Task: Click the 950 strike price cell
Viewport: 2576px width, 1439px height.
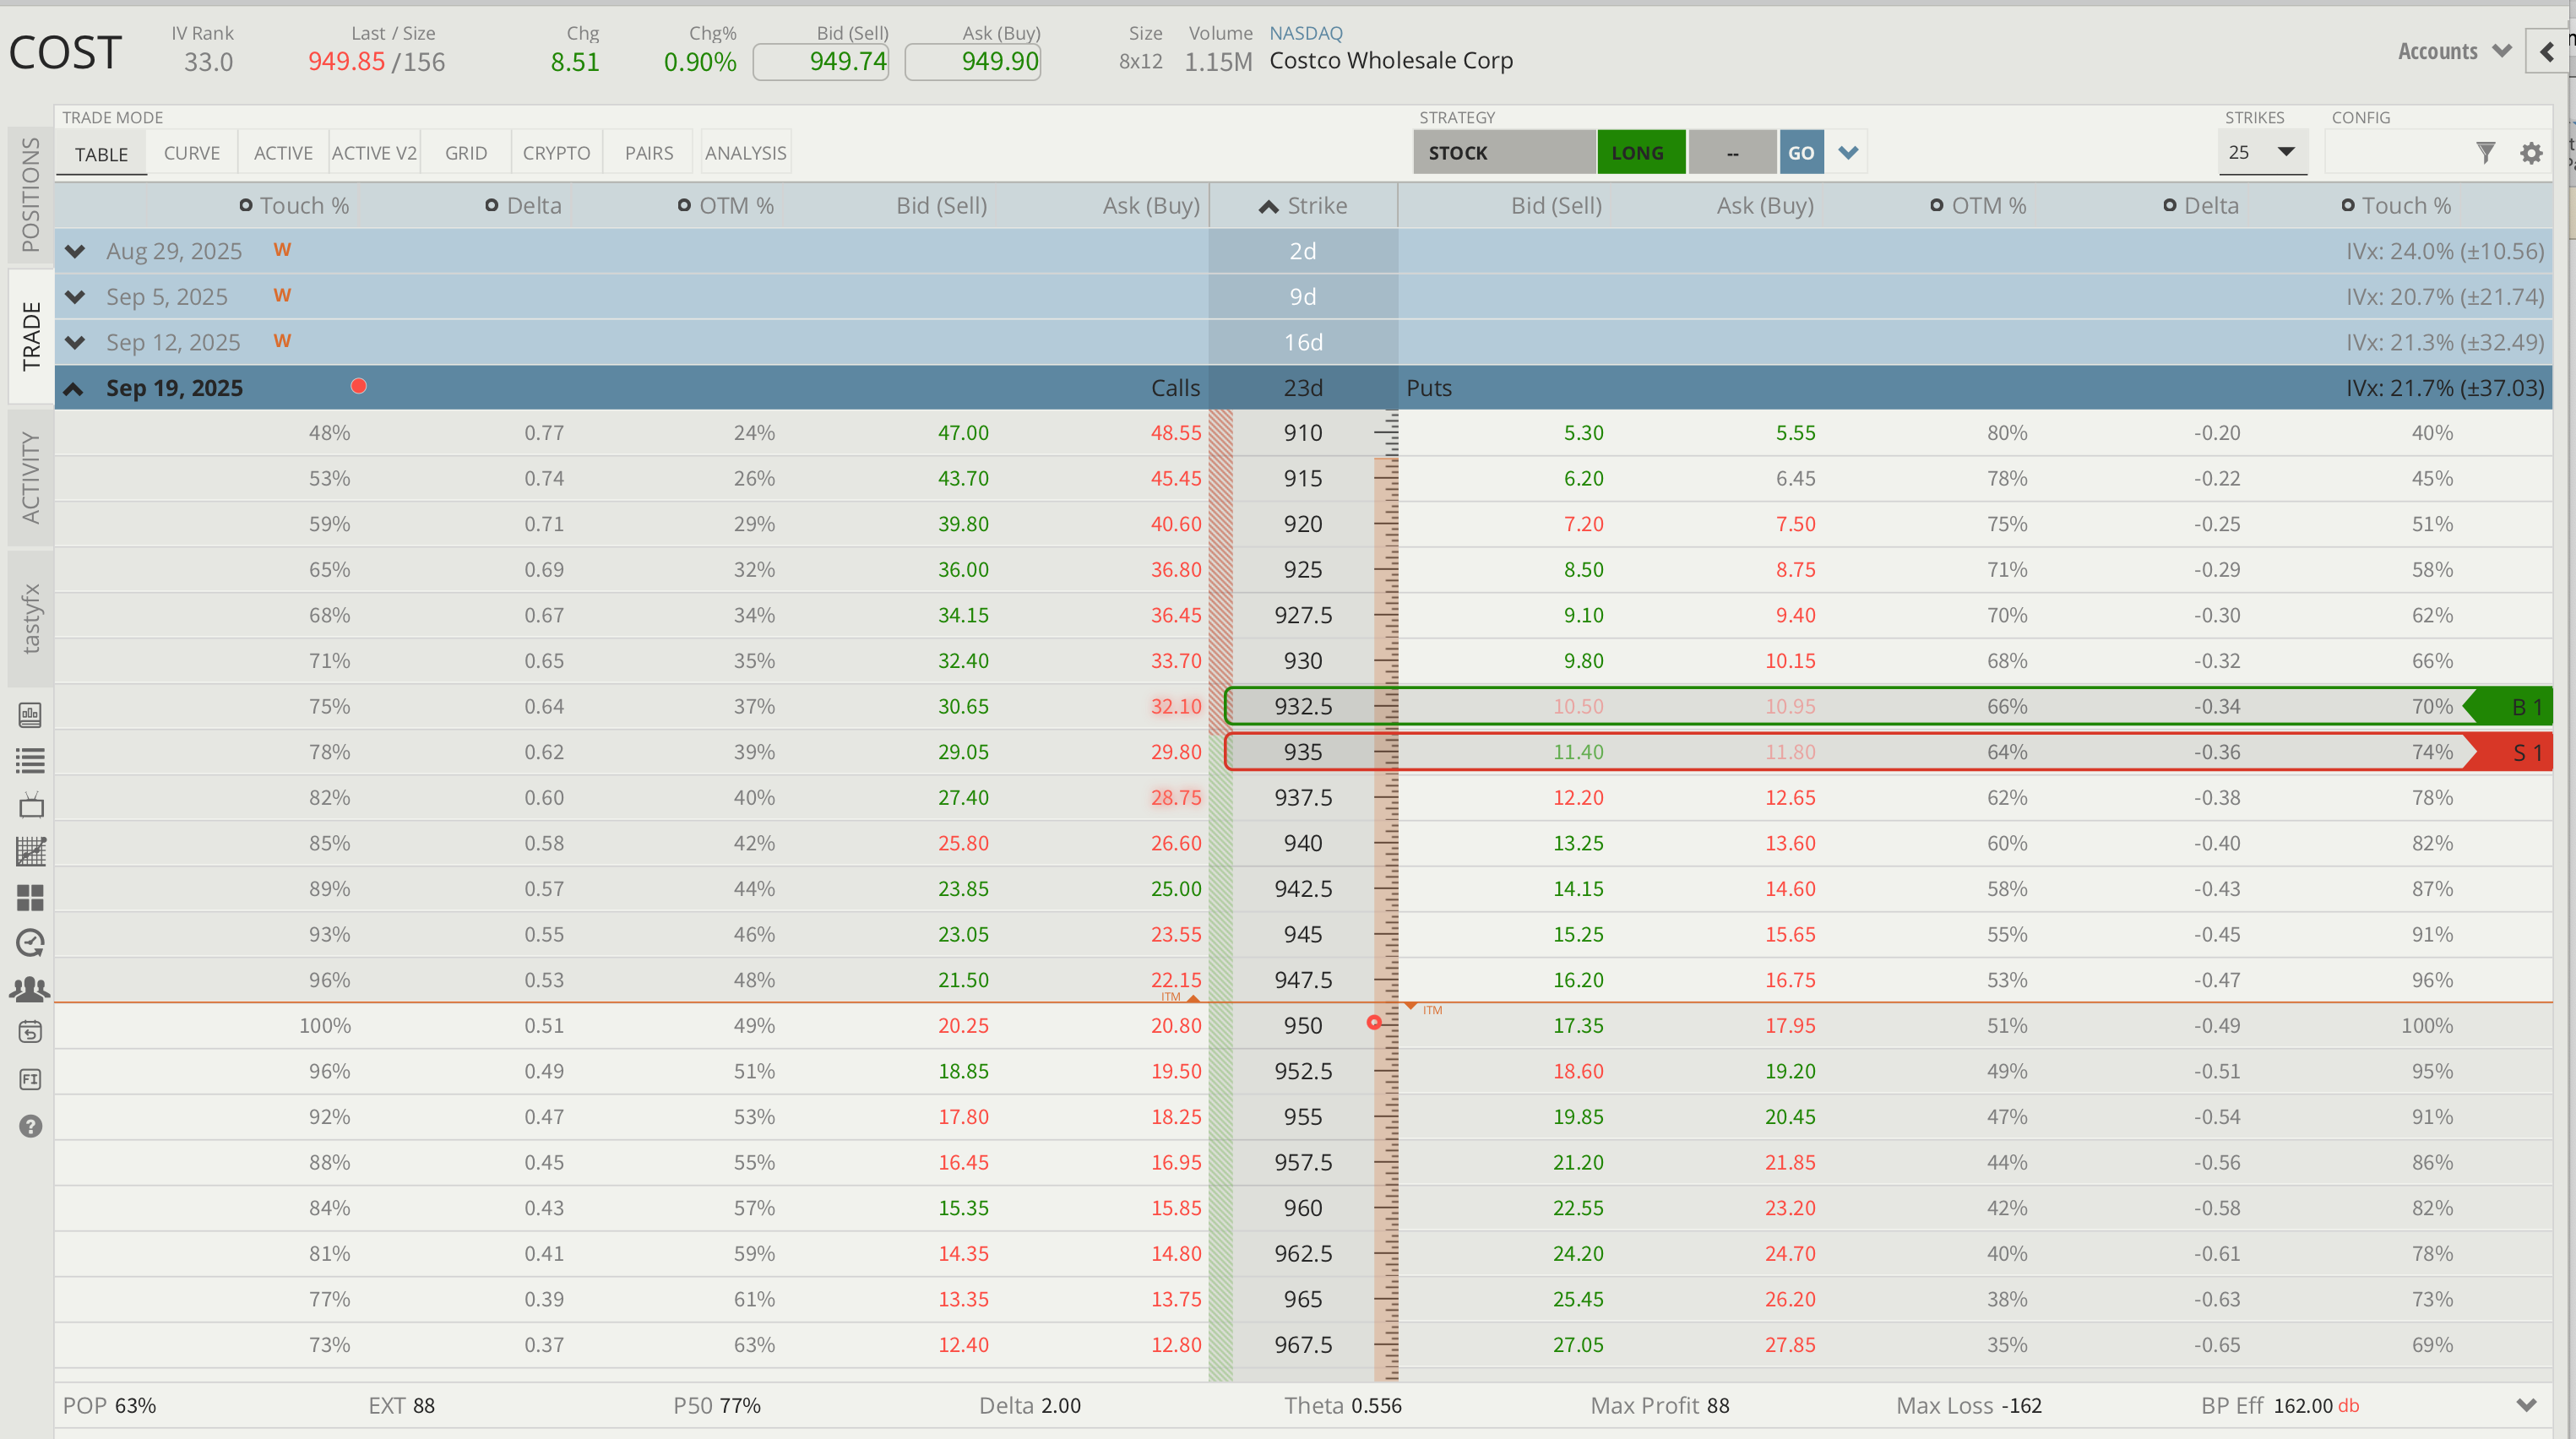Action: 1302,1025
